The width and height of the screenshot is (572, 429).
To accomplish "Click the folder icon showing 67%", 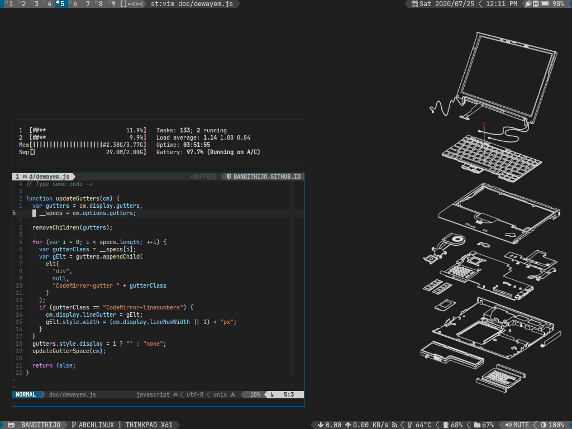I will tap(476, 425).
